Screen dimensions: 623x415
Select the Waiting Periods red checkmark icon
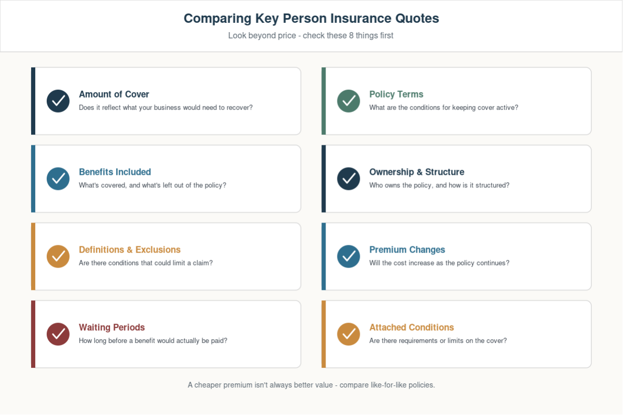click(58, 335)
